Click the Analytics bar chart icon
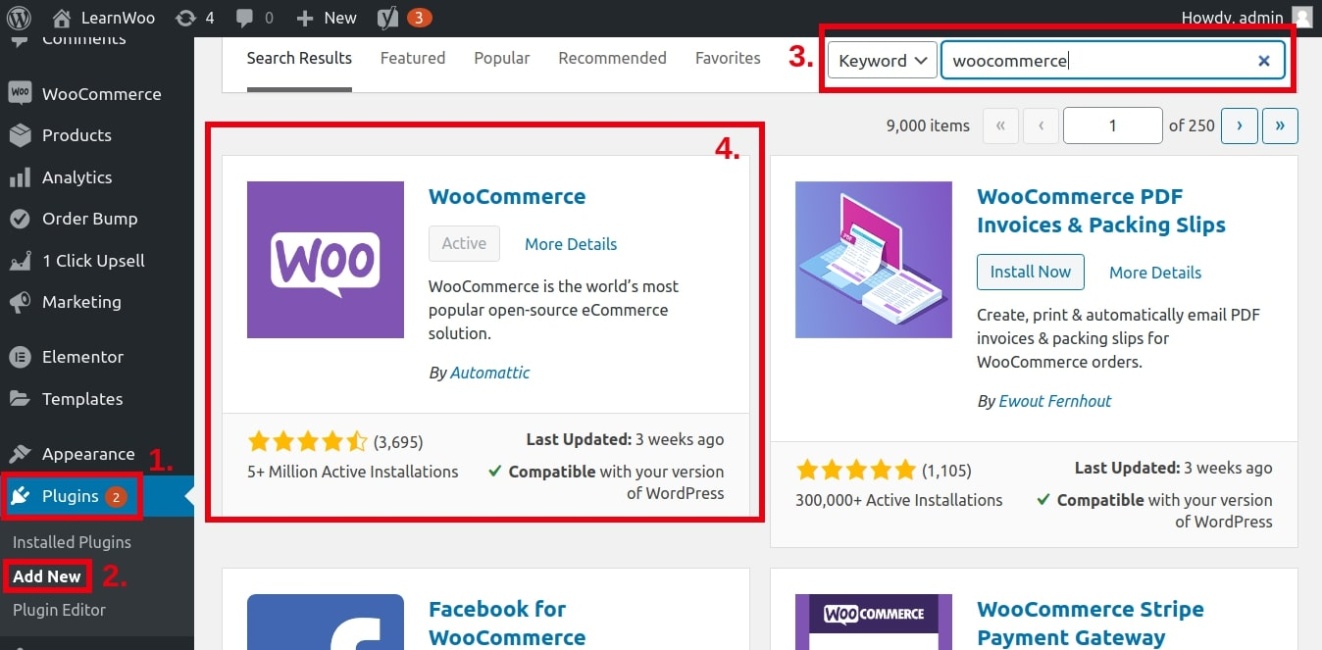Viewport: 1322px width, 650px height. [20, 177]
